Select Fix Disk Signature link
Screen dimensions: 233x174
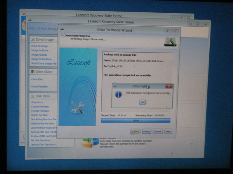tap(40, 140)
